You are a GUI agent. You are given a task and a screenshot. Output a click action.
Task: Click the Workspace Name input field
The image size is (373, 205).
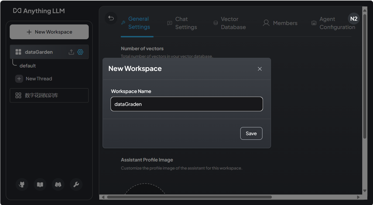187,104
